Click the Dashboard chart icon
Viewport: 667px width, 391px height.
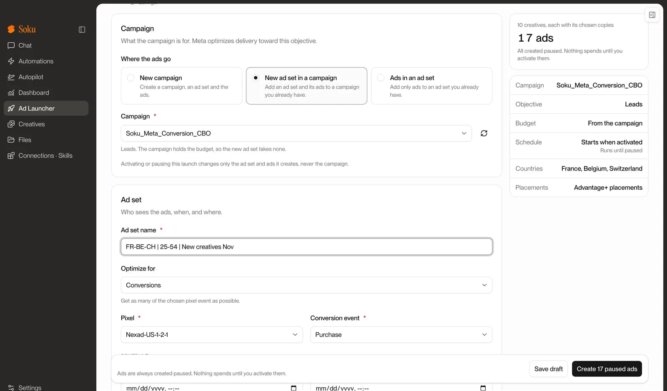tap(11, 93)
